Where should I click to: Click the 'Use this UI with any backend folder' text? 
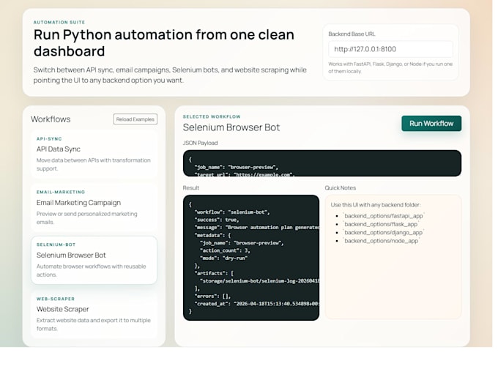376,205
